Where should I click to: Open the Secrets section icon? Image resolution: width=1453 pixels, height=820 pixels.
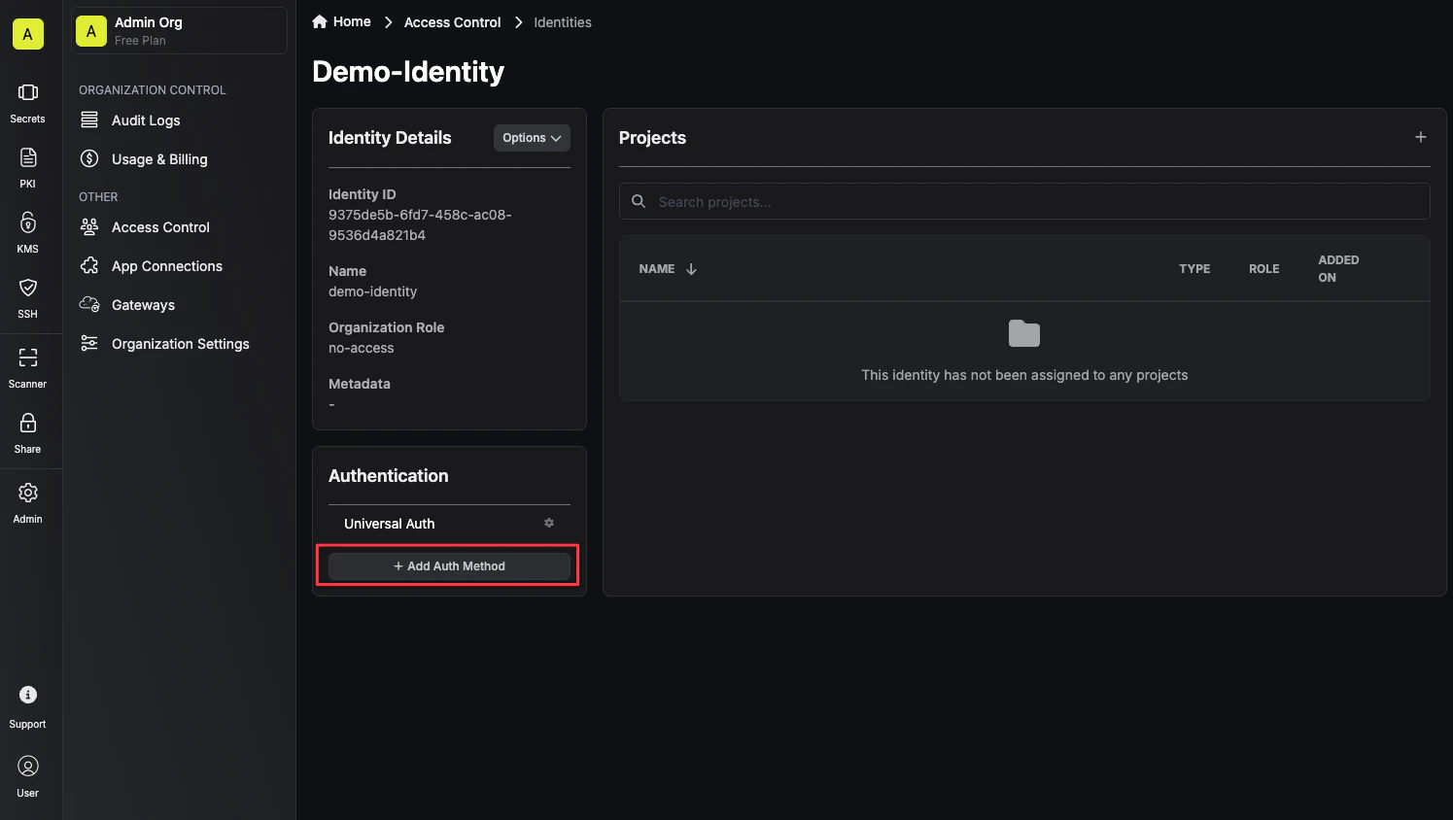click(28, 93)
